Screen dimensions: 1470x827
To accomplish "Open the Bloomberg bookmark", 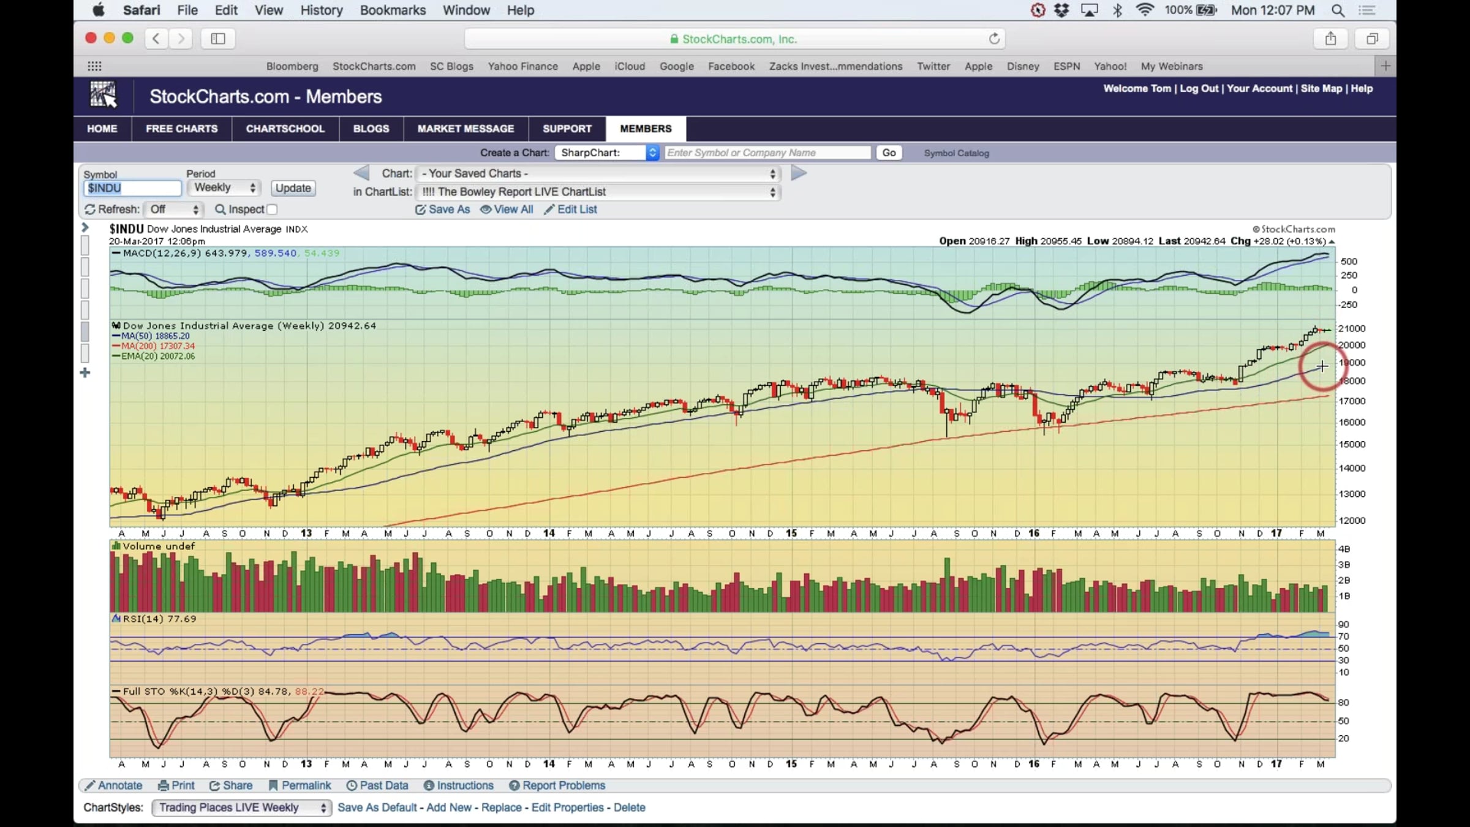I will [292, 66].
